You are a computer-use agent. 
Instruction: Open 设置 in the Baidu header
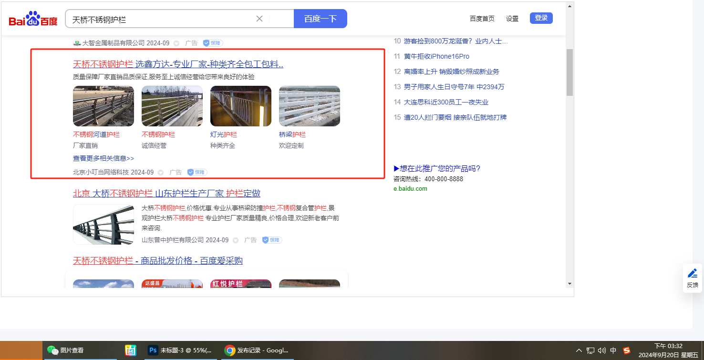(x=512, y=19)
